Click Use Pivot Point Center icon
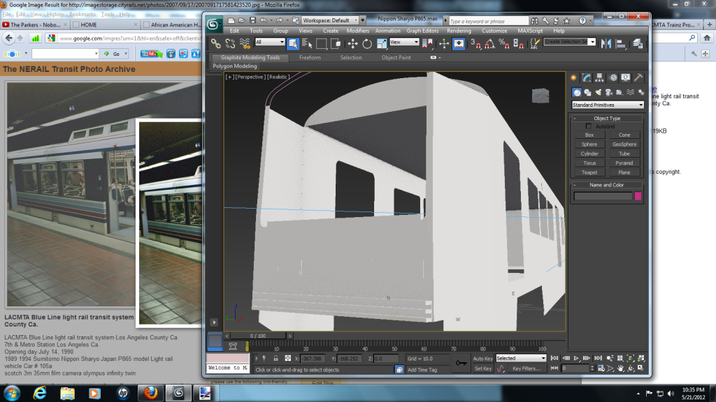716x402 pixels. point(428,44)
